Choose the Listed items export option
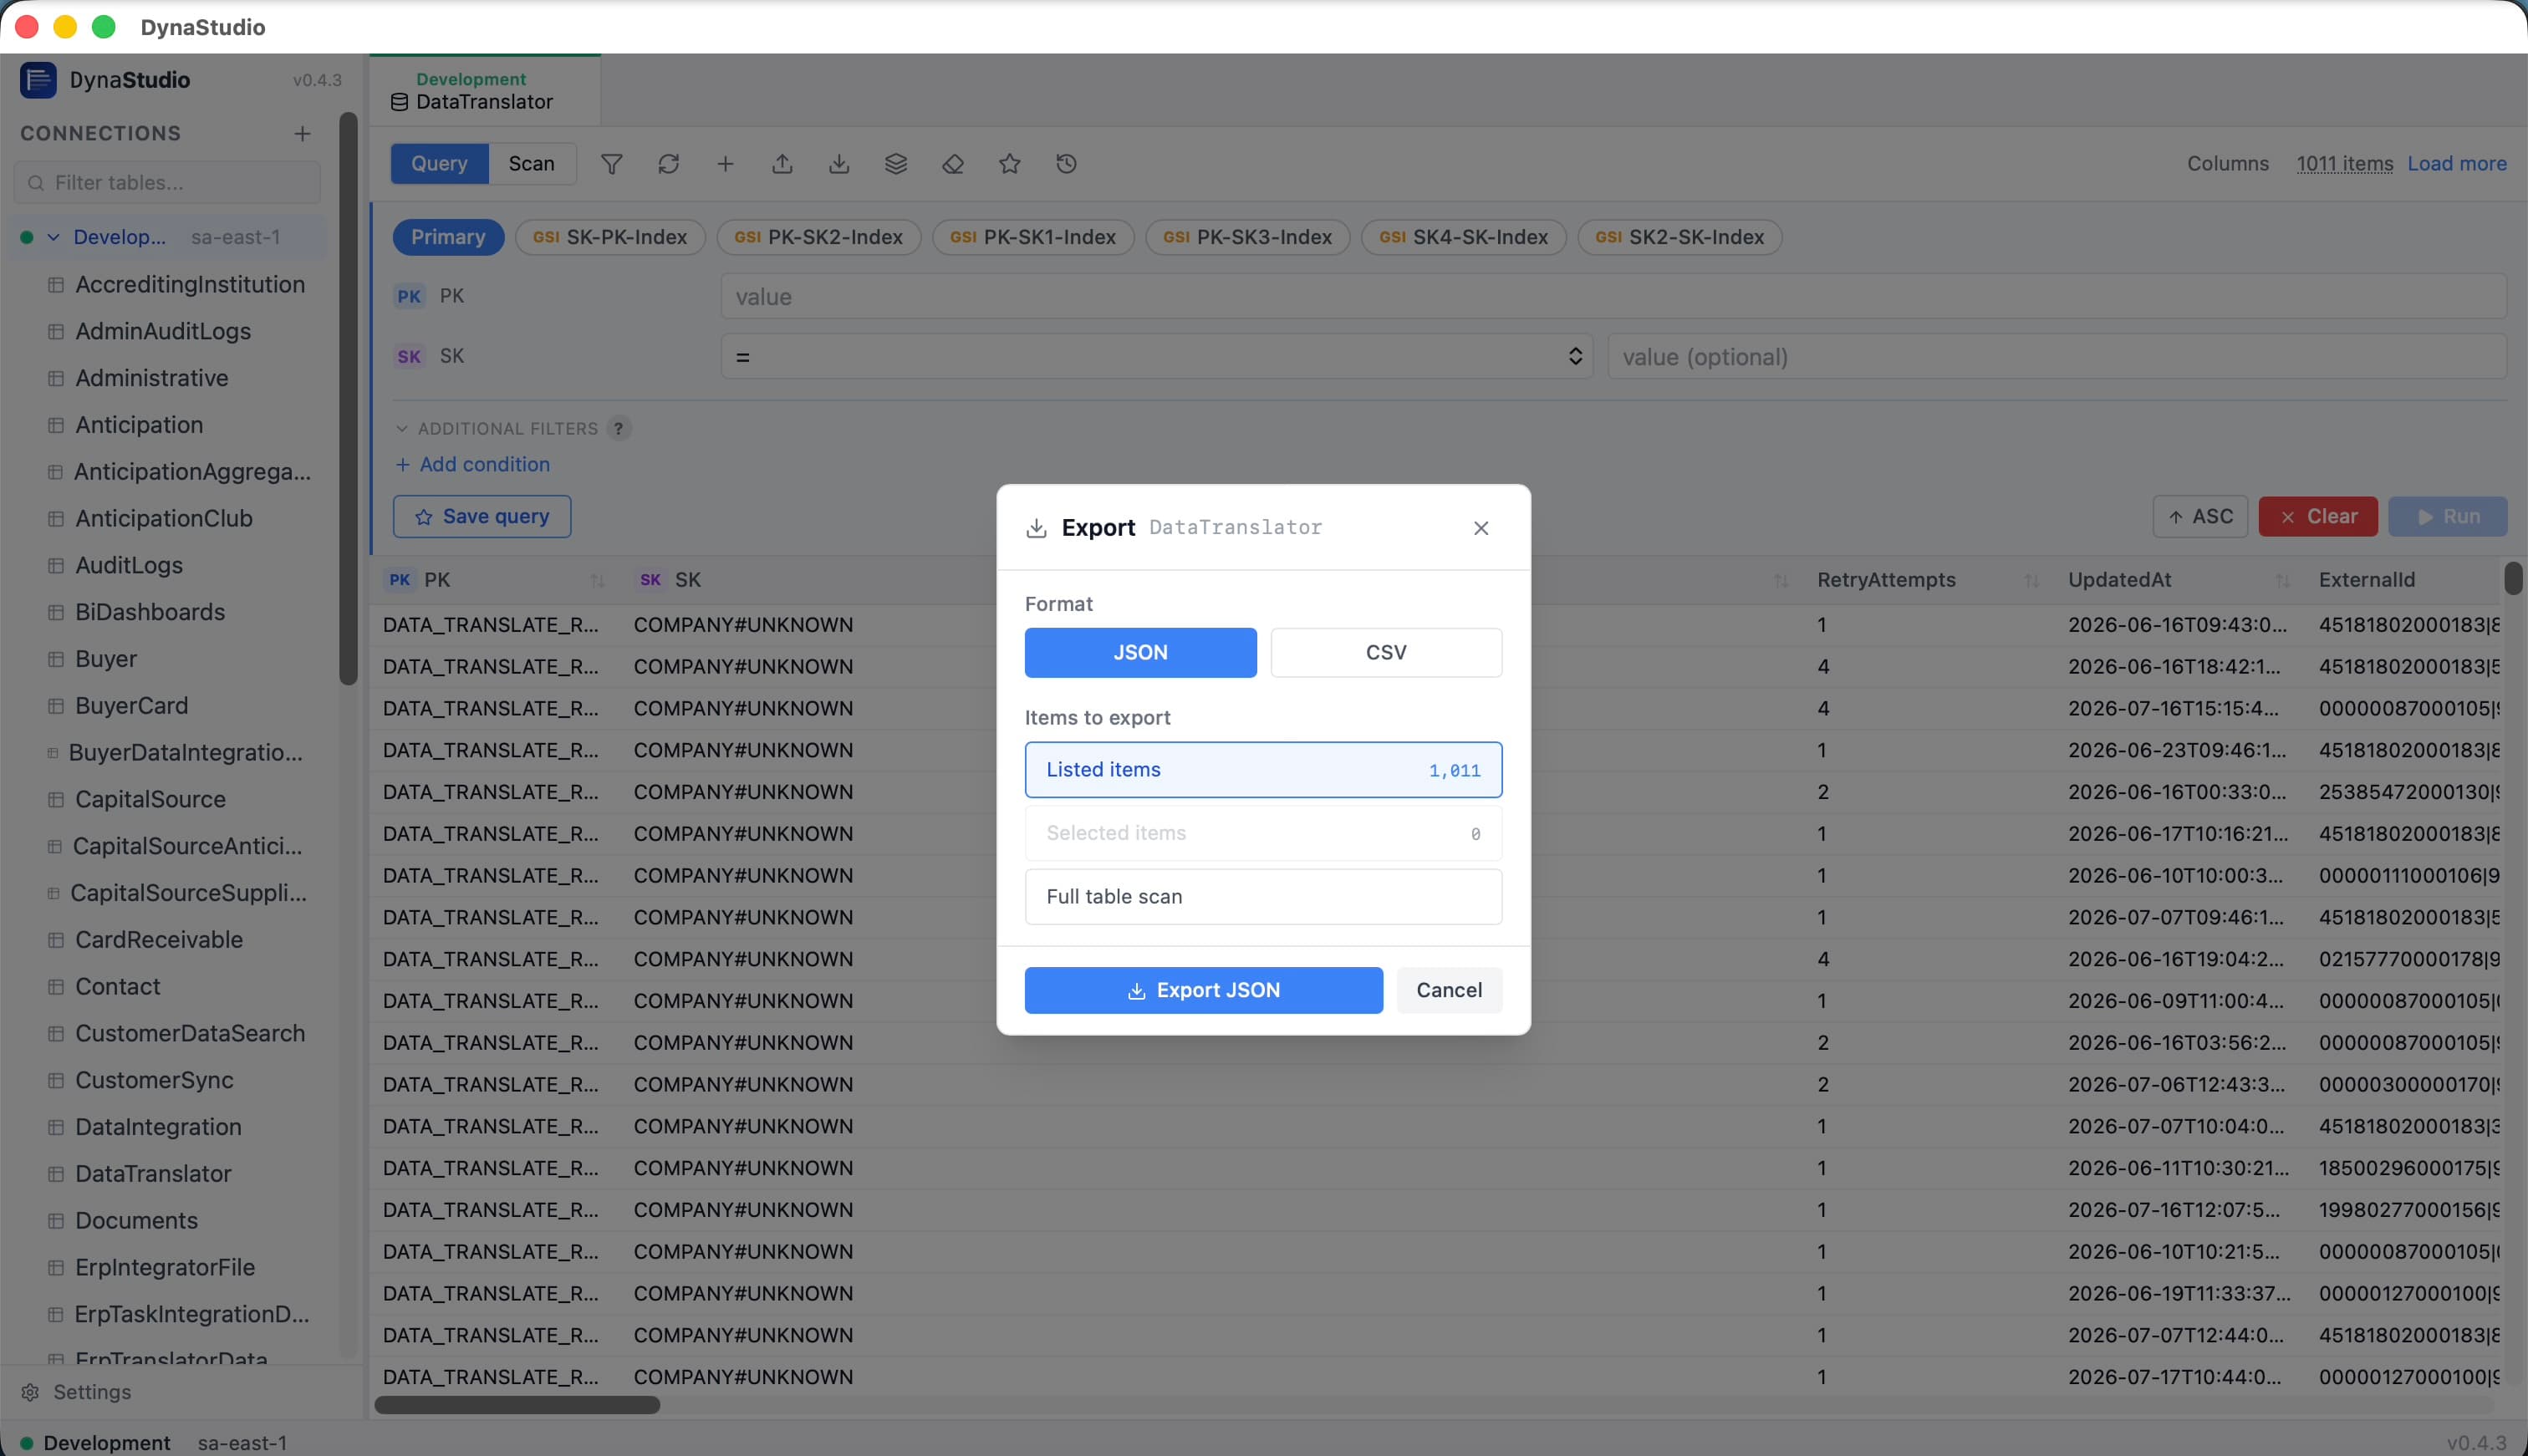Viewport: 2528px width, 1456px height. (x=1263, y=770)
